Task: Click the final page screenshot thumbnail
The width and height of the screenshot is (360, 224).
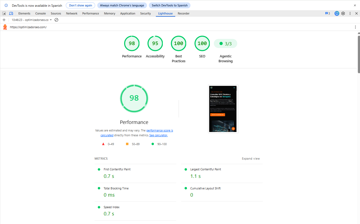Action: (x=223, y=109)
